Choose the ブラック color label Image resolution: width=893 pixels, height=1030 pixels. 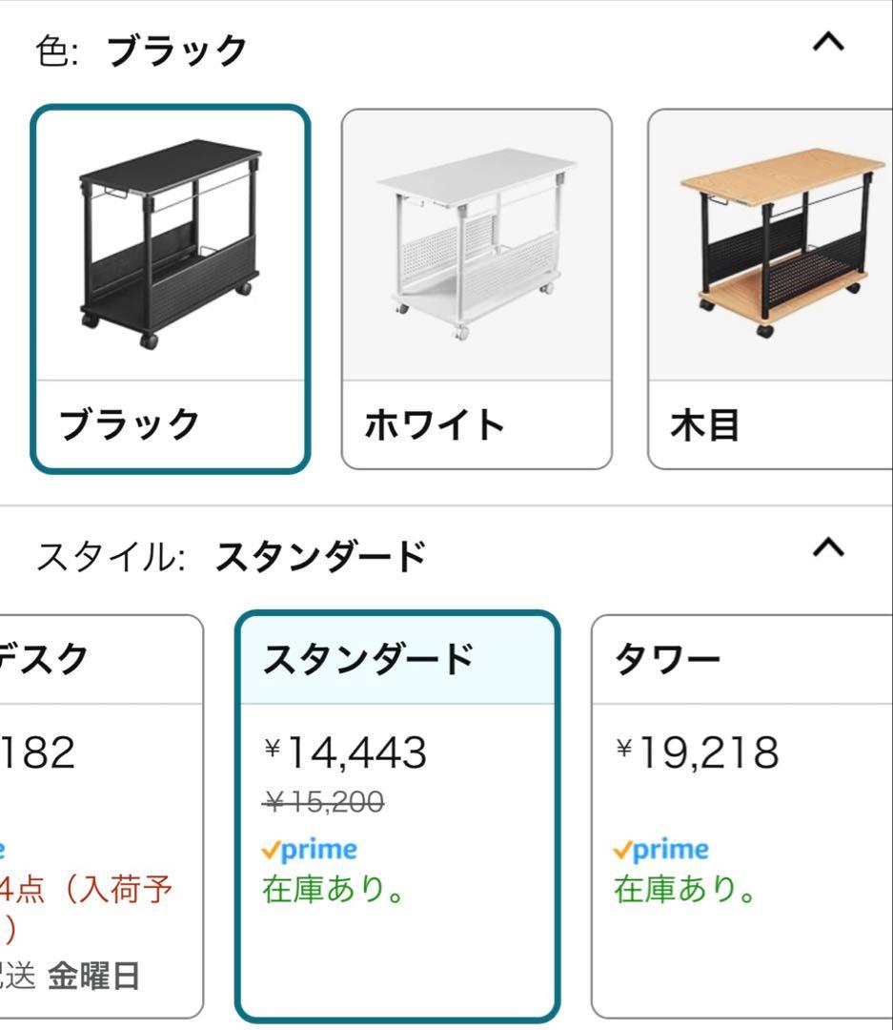[x=130, y=424]
